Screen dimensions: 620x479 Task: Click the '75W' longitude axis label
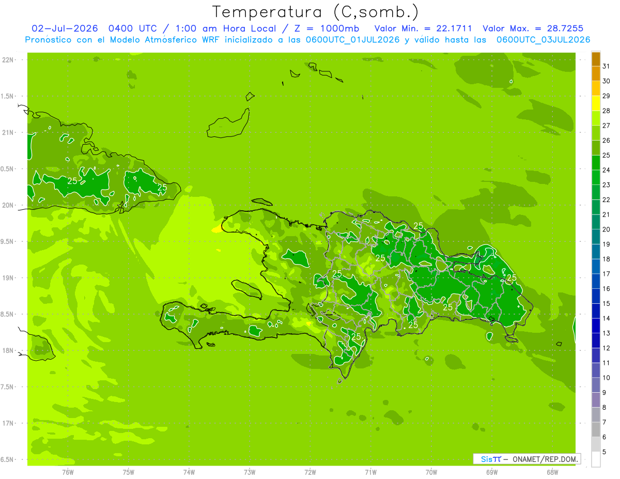coord(129,472)
